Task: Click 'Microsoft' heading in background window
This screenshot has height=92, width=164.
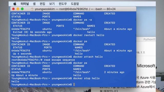Action: click(146, 66)
